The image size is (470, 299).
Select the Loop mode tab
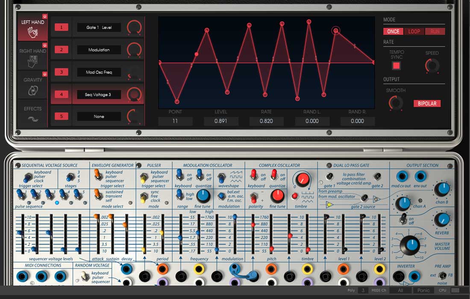(x=414, y=32)
